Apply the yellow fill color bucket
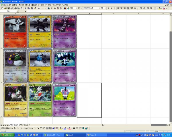Image resolution: width=172 pixels, height=137 pixels. tap(160, 8)
